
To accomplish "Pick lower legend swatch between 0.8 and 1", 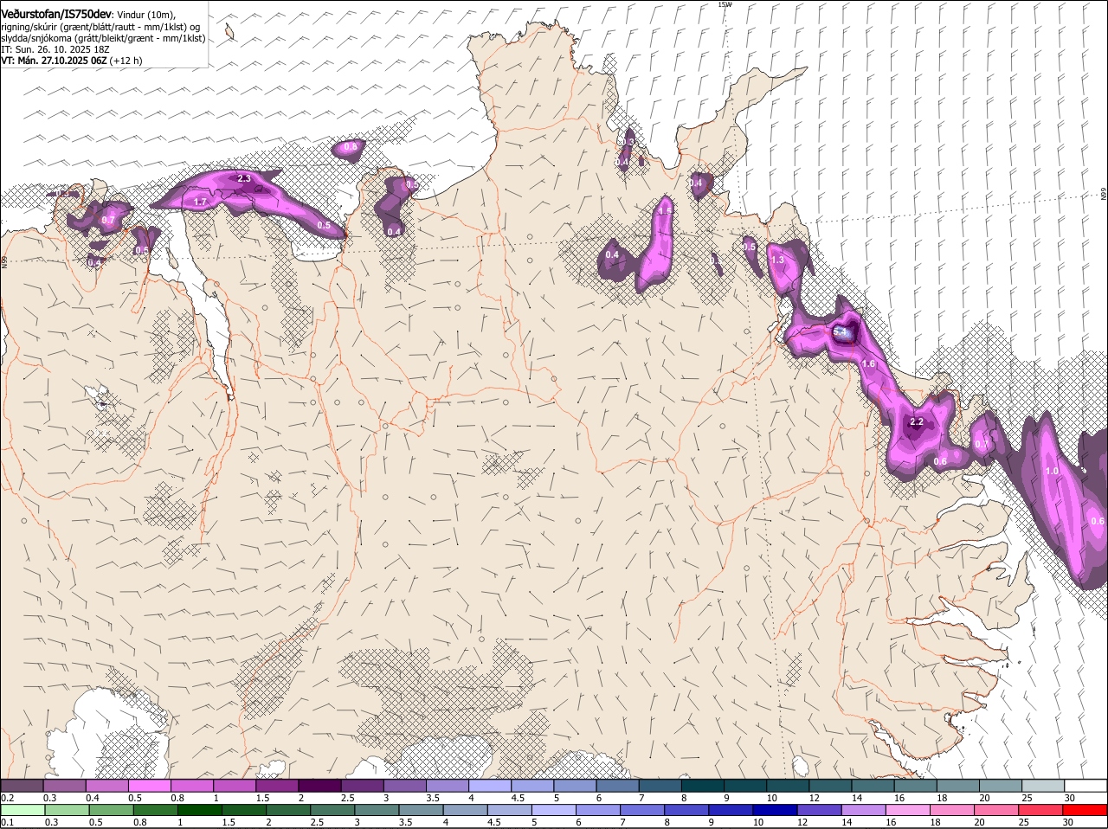I will pos(155,810).
